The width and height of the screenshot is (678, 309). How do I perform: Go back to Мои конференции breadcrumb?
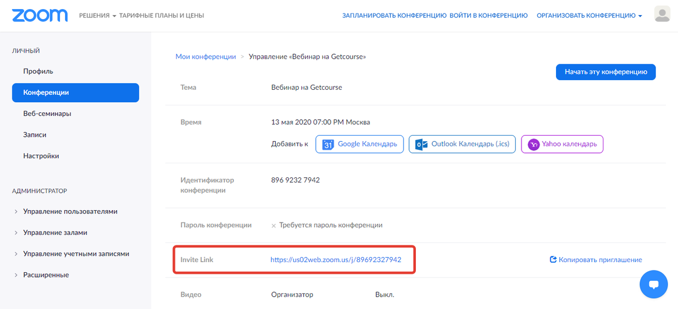point(206,56)
